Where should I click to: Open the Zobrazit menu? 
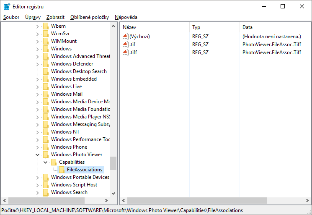pyautogui.click(x=55, y=17)
